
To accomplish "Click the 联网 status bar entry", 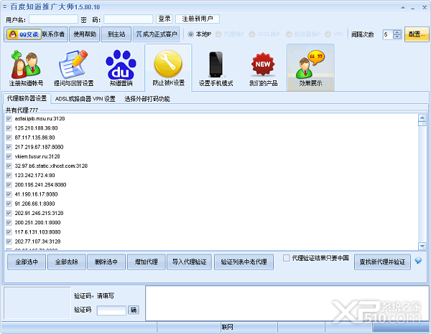I will (227, 327).
